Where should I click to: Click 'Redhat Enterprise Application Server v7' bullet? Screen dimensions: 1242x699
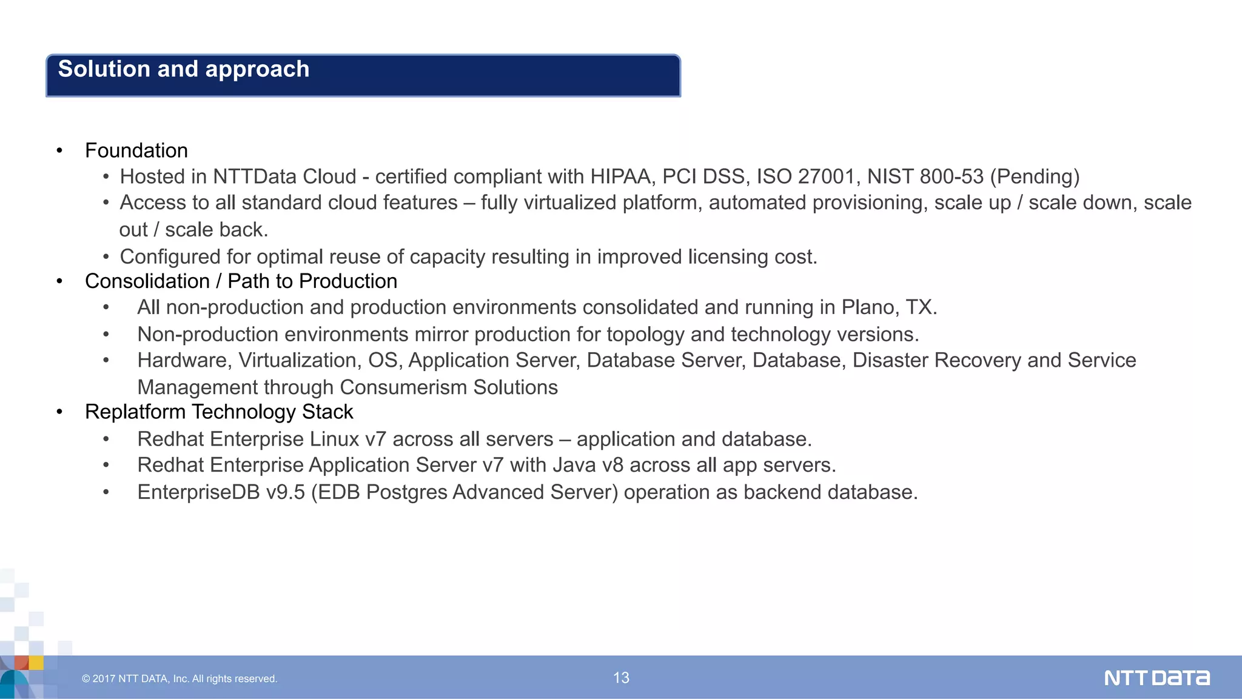(487, 465)
